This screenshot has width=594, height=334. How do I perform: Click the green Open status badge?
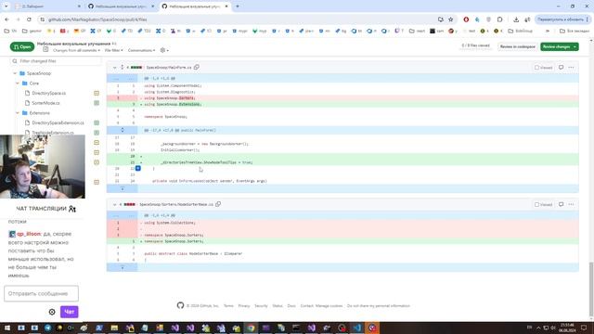(22, 46)
